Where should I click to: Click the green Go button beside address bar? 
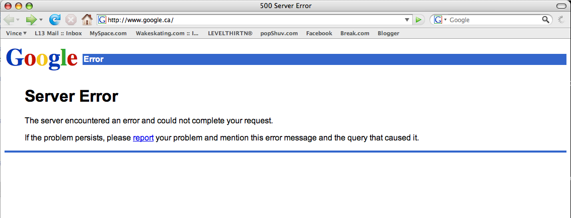(418, 20)
